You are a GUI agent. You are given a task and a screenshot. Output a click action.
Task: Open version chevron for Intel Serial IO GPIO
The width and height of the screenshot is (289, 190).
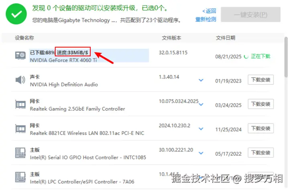(x=201, y=153)
